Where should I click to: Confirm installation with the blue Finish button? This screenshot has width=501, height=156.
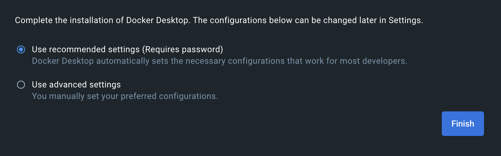pos(463,124)
